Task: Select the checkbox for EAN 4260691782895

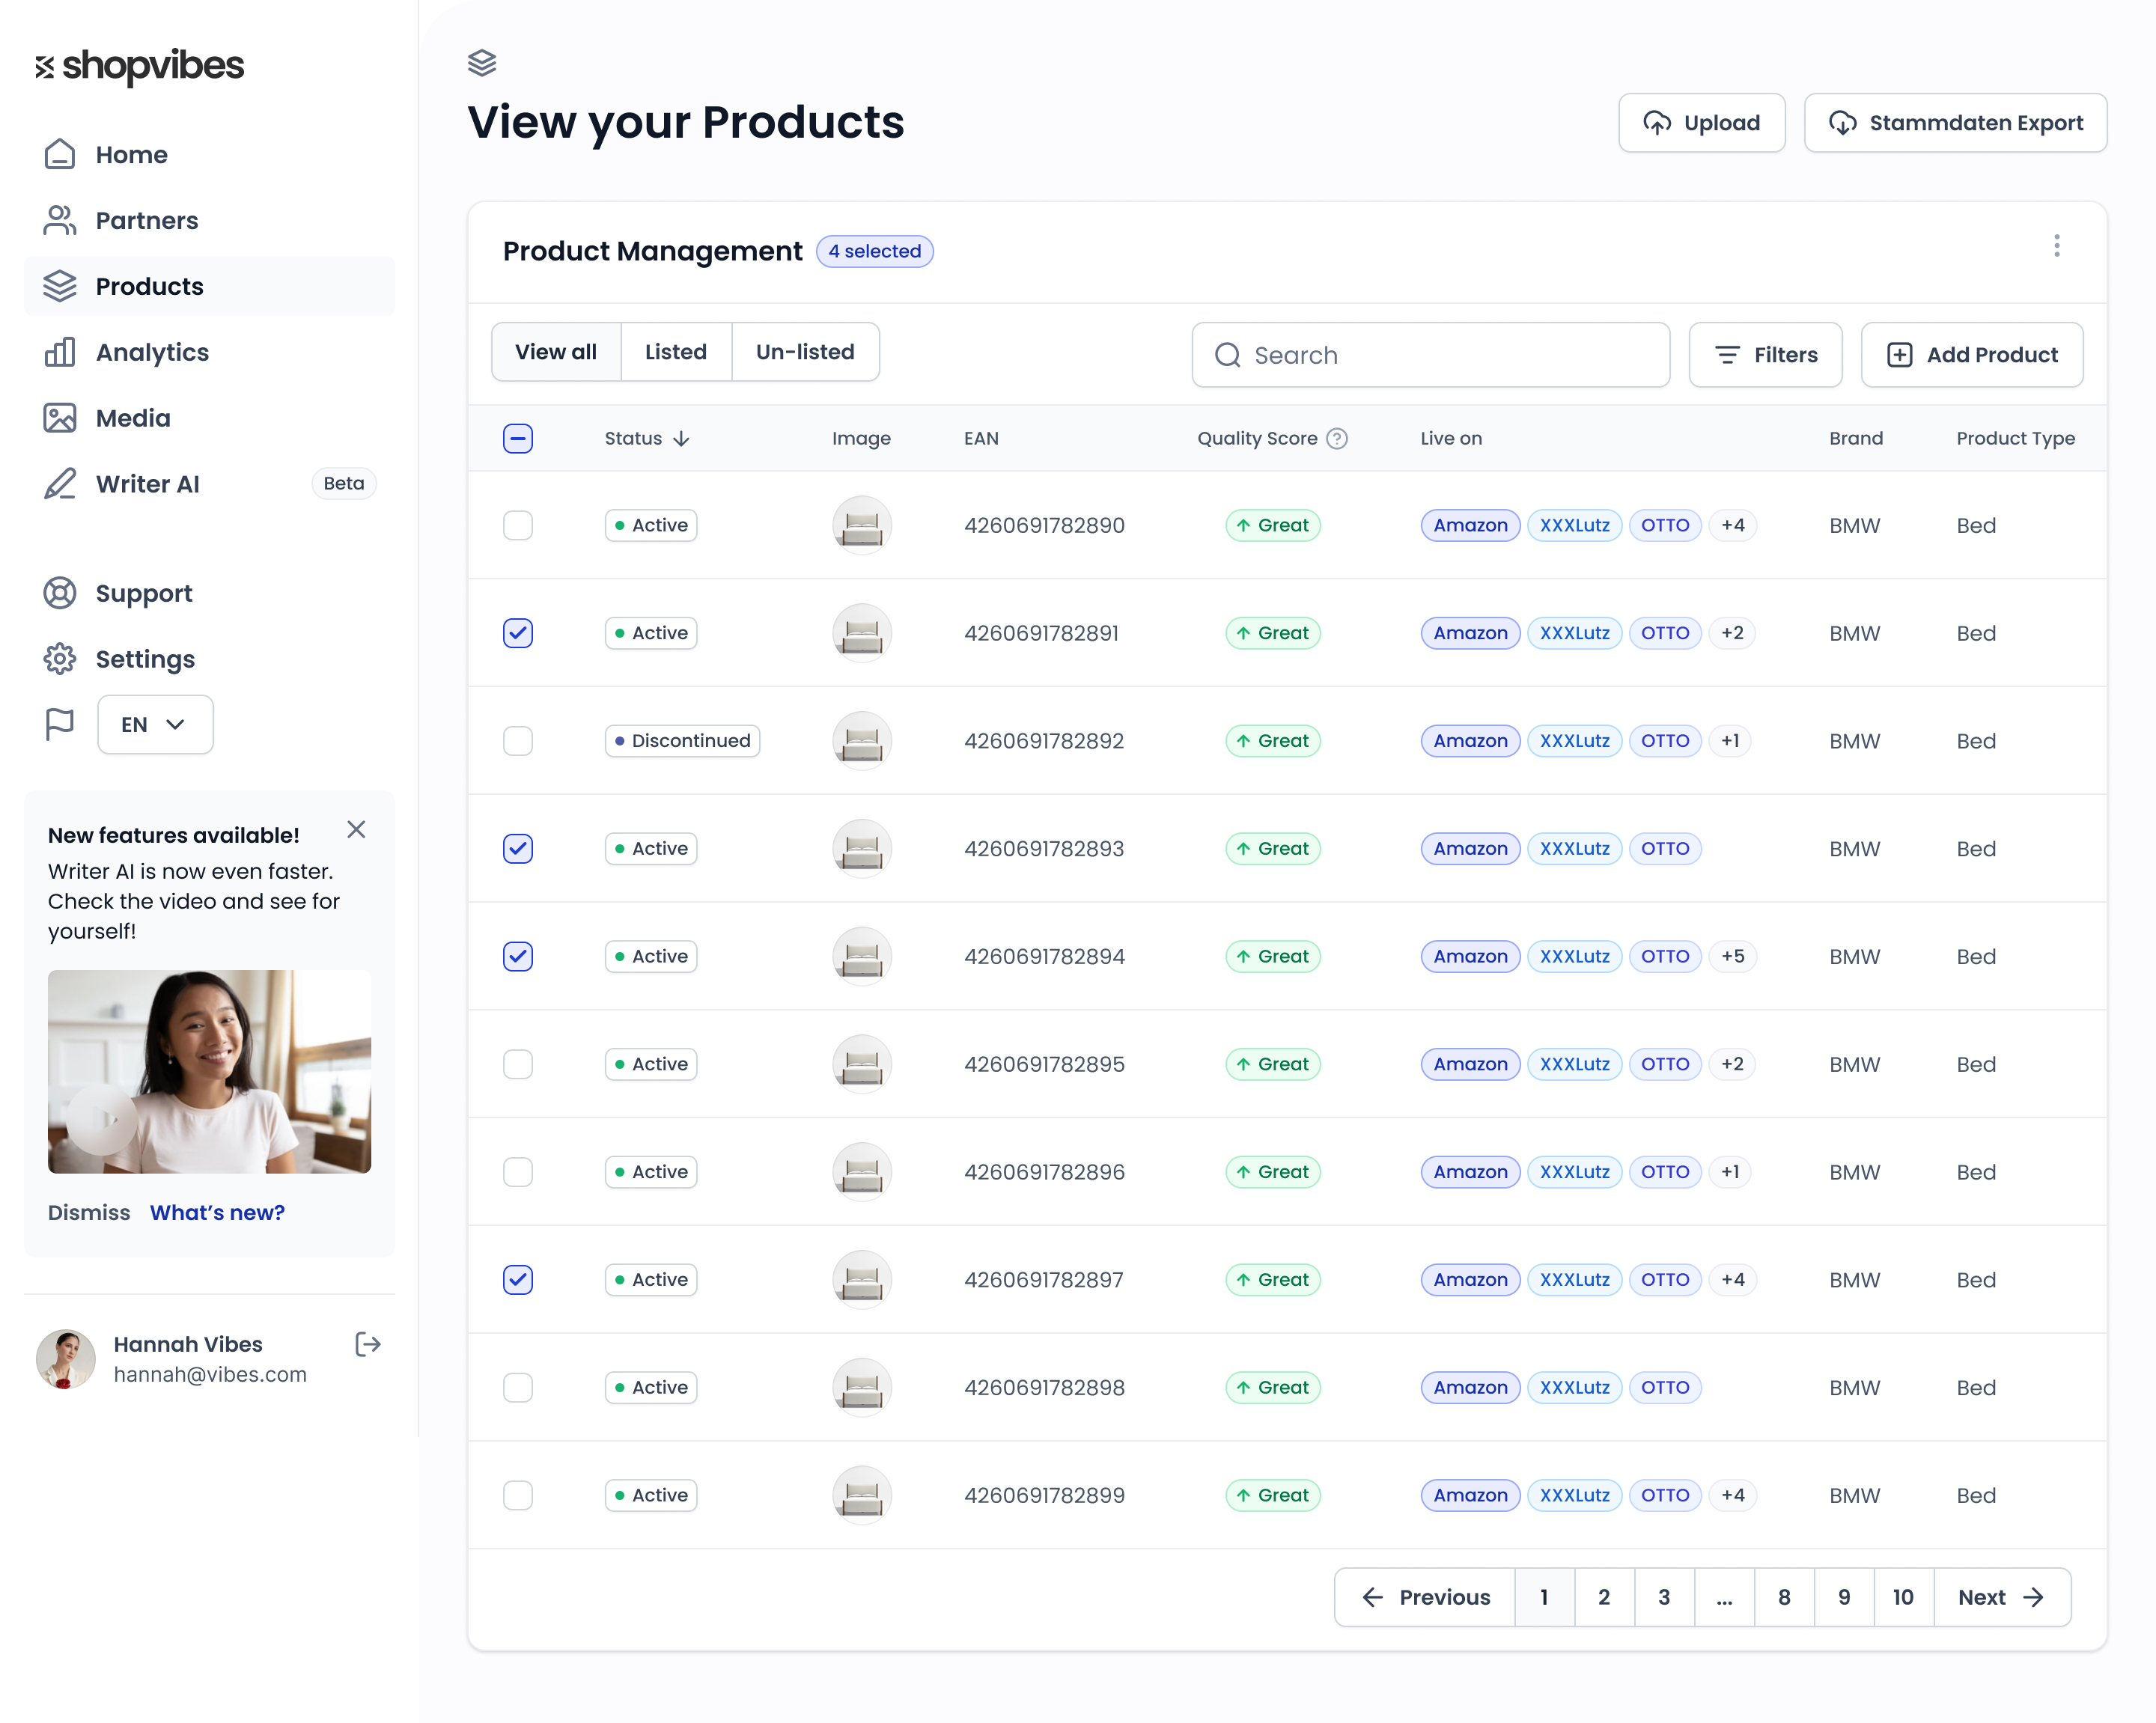Action: 517,1064
